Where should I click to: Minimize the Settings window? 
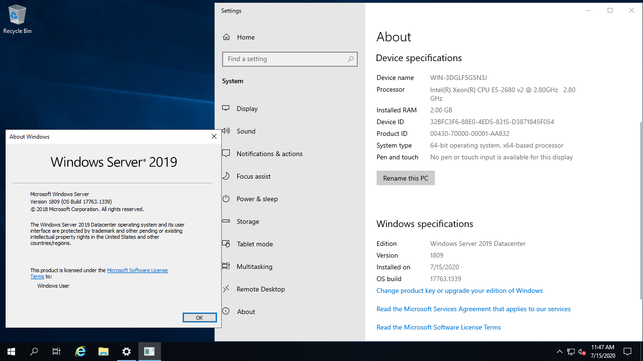(x=588, y=10)
